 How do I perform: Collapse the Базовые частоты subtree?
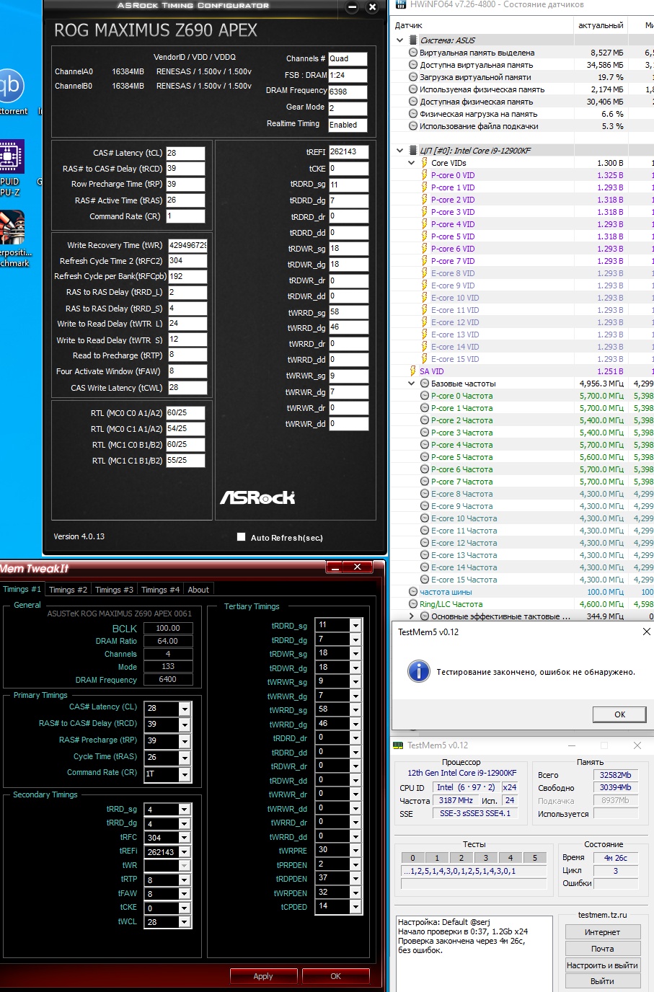pyautogui.click(x=412, y=384)
